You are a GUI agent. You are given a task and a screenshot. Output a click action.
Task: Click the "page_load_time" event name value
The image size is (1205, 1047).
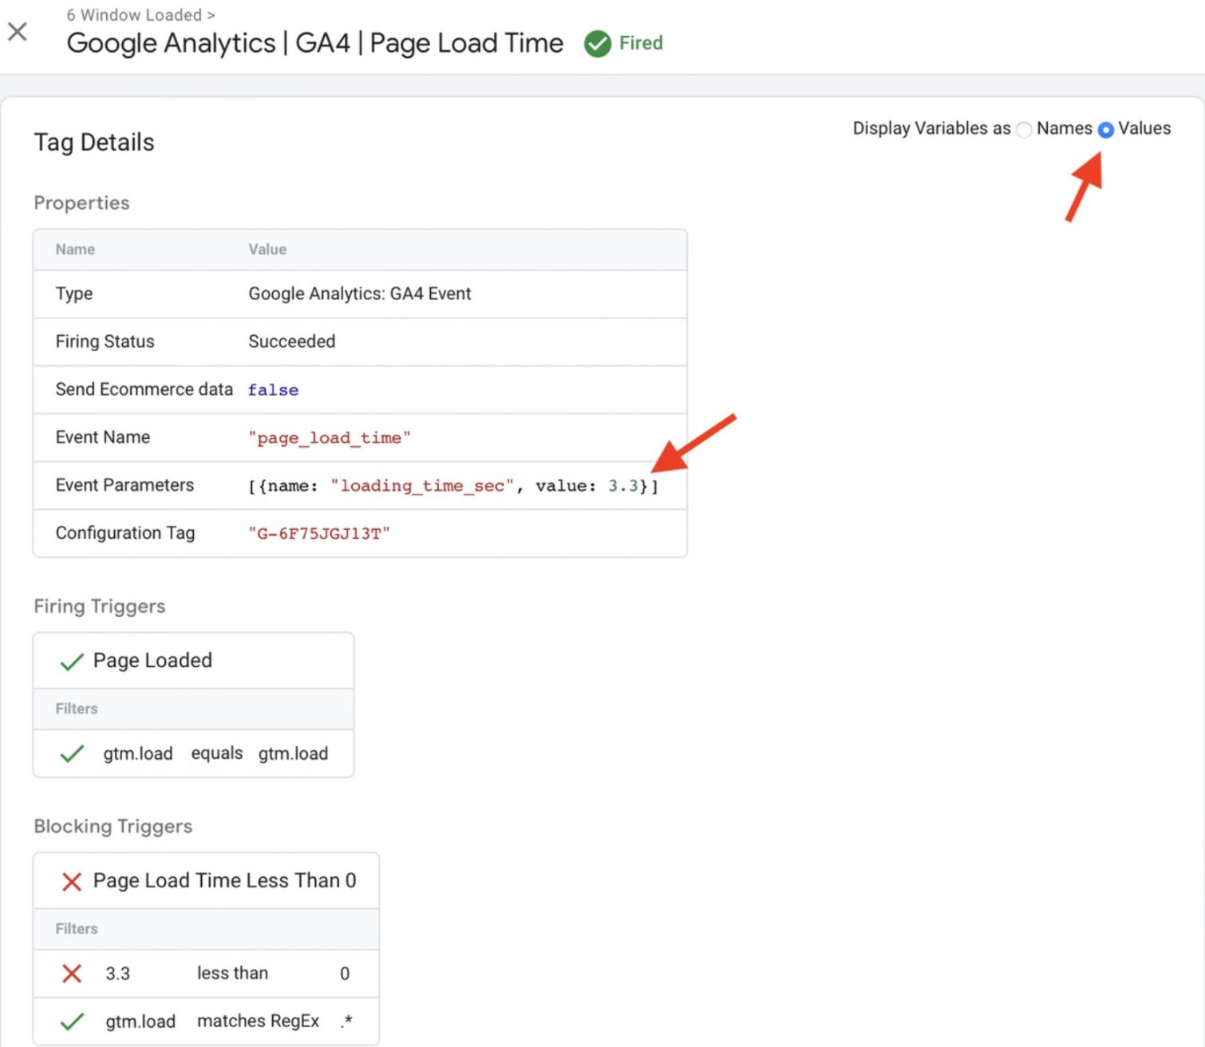pos(329,438)
